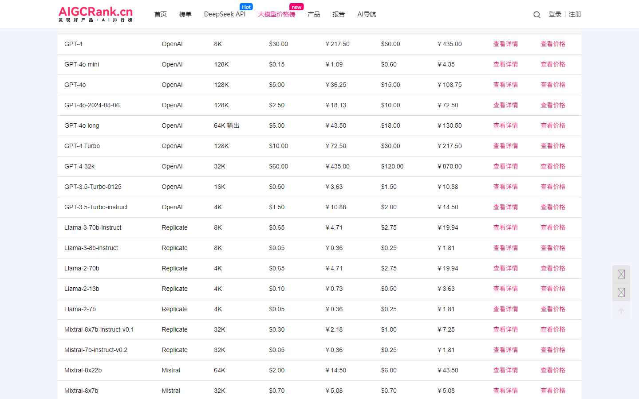Click the AIGCRank.cn logo
This screenshot has height=399, width=639.
tap(95, 14)
